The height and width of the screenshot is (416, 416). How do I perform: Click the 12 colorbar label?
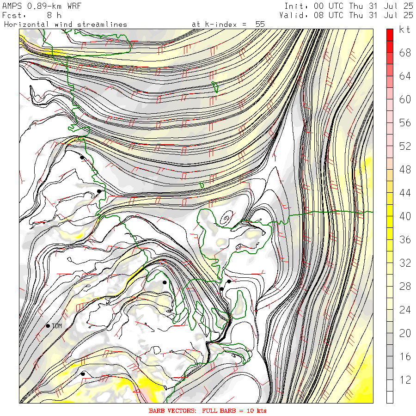[x=405, y=379]
